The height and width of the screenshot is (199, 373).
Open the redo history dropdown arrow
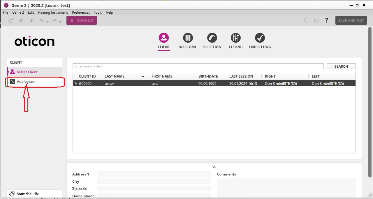[60, 22]
